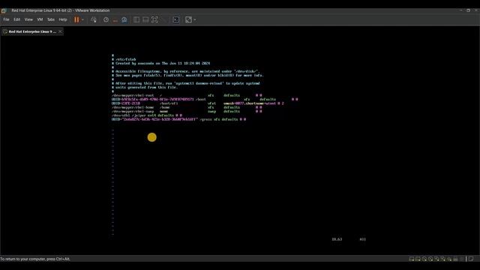Click the Unity mode toolbar icon
This screenshot has width=480, height=270.
(x=164, y=19)
